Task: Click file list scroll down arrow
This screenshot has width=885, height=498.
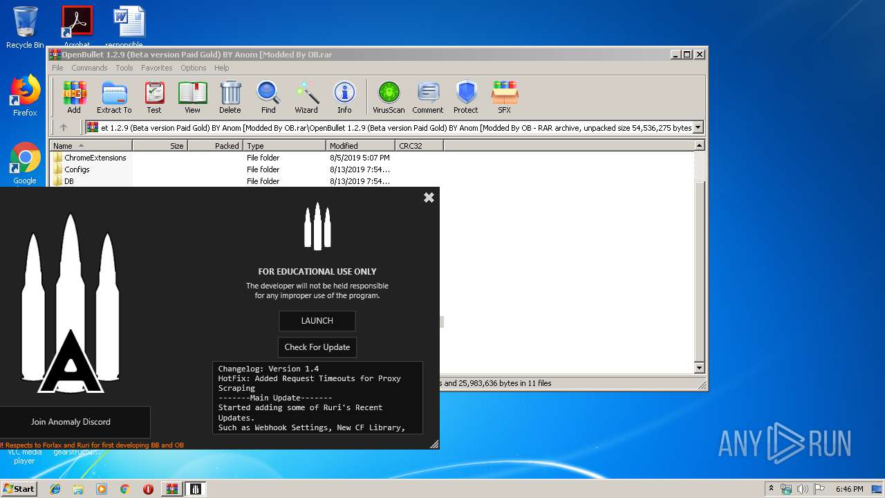Action: [699, 368]
